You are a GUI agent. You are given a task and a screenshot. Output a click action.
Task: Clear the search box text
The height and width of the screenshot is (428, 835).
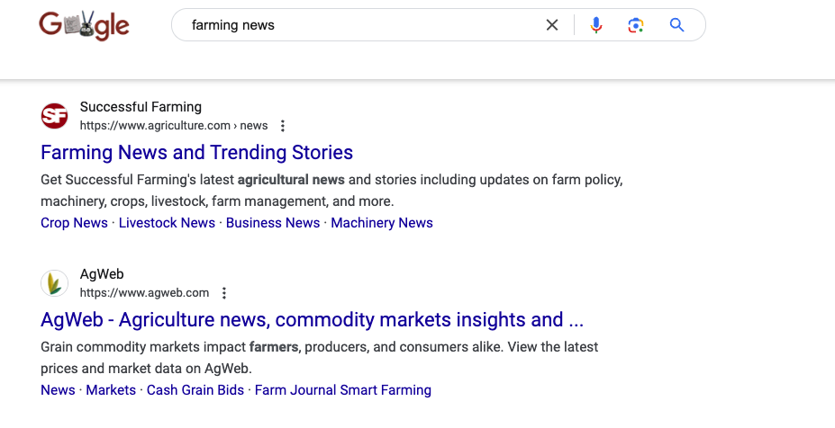click(552, 25)
